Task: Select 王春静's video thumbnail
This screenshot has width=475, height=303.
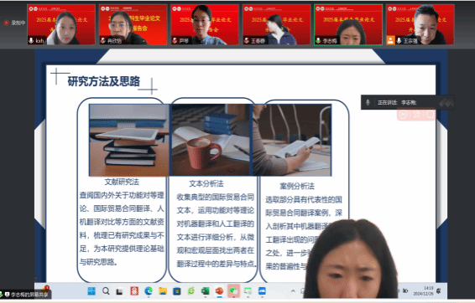Action: tap(277, 24)
